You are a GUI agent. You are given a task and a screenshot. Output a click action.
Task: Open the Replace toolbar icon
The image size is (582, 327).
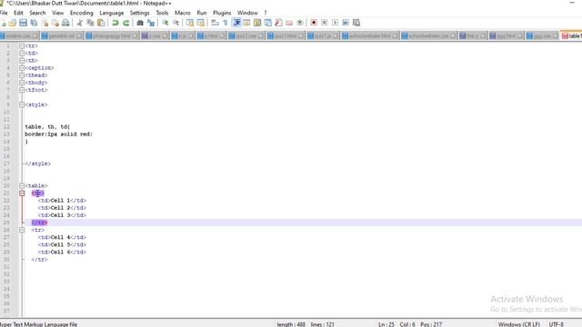(x=151, y=23)
